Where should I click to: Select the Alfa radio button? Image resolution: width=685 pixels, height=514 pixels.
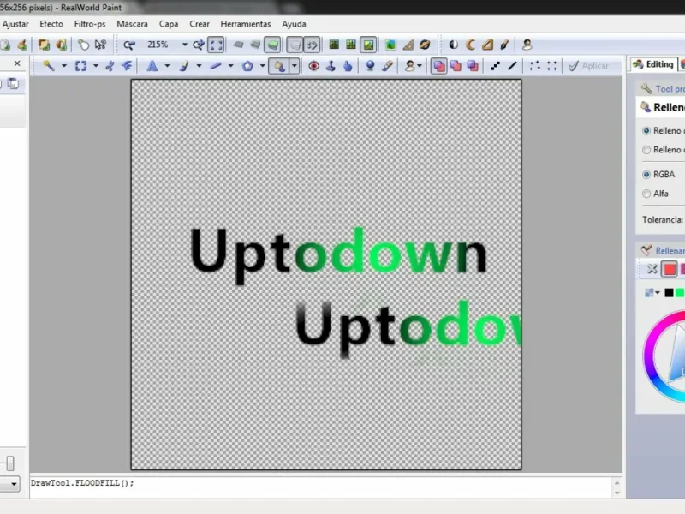pos(646,194)
